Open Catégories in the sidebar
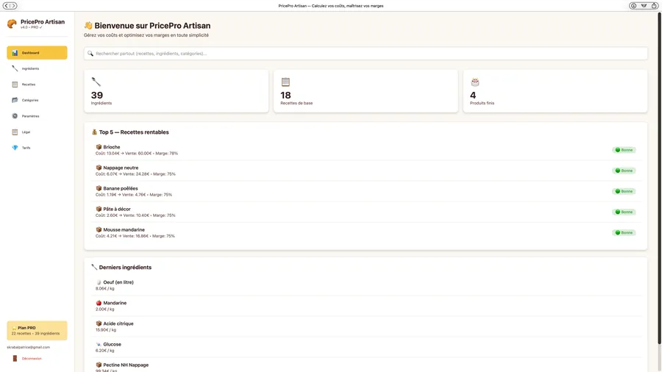 click(x=37, y=100)
